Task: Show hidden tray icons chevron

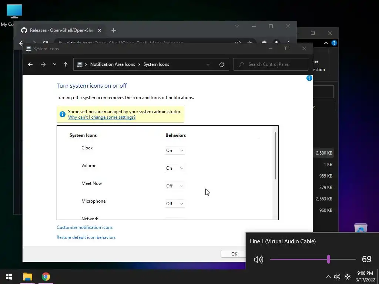Action: [x=328, y=277]
